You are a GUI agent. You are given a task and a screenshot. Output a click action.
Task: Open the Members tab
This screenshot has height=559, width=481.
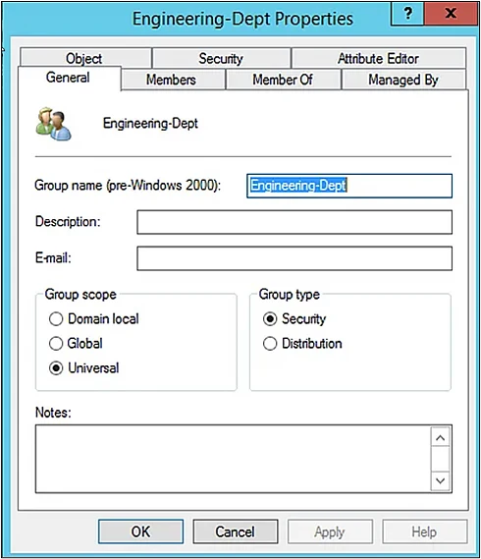click(173, 80)
